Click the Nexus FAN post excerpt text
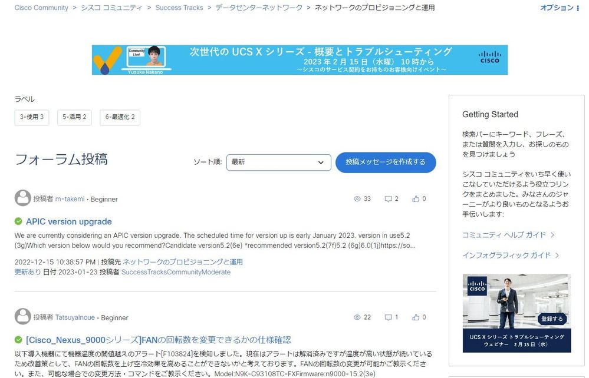 click(223, 364)
